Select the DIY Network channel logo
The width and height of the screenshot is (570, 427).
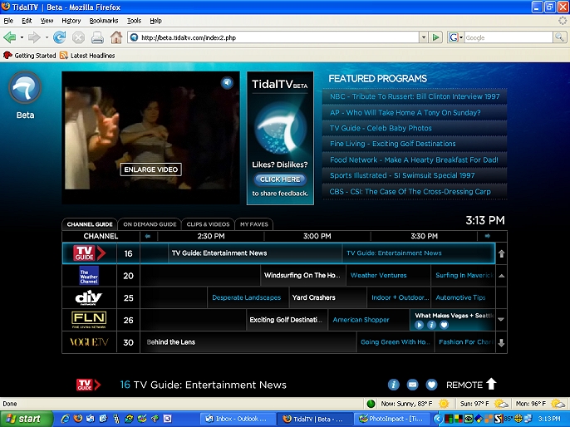pos(88,297)
